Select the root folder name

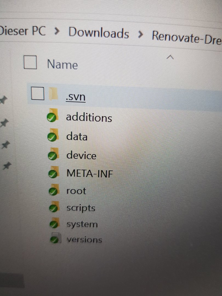(x=76, y=191)
